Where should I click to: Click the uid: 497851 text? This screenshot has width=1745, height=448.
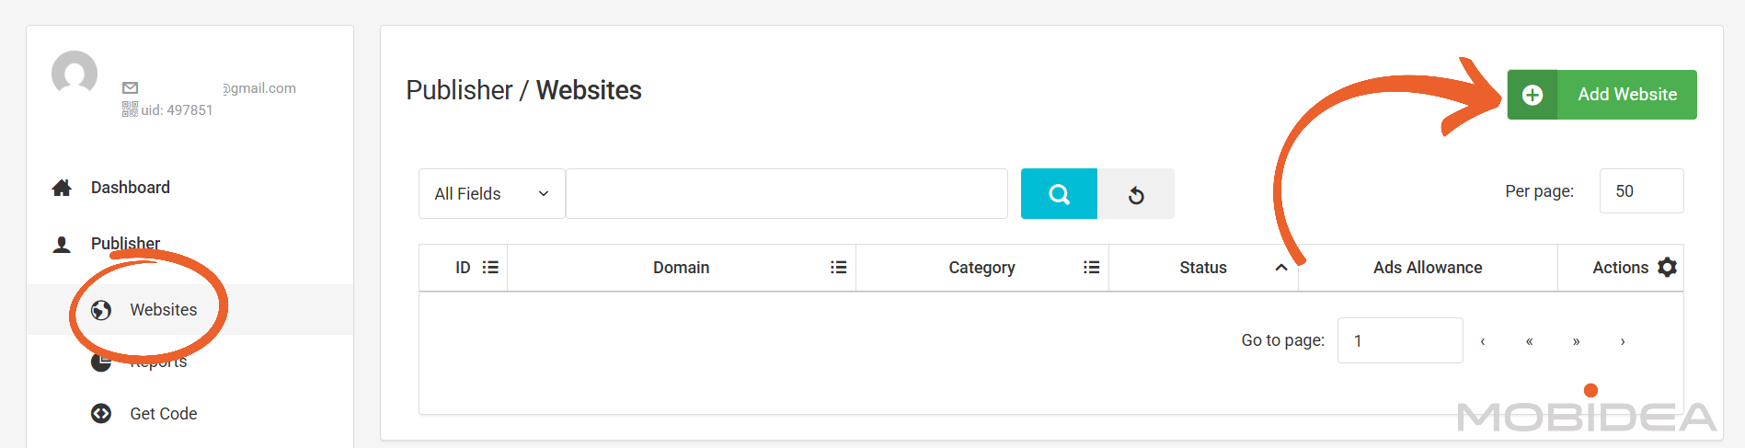click(177, 110)
